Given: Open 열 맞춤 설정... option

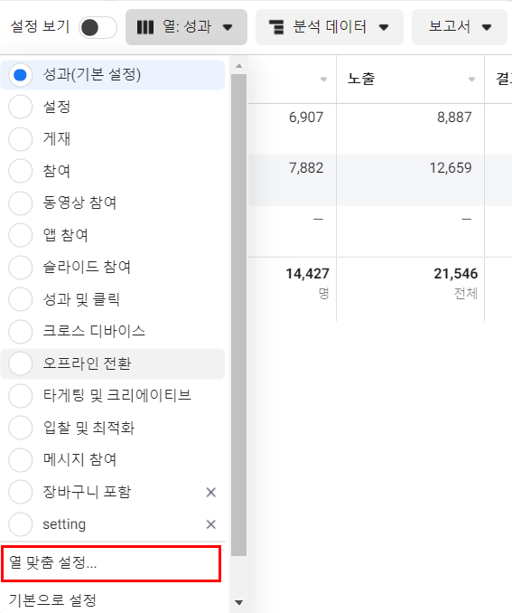Looking at the screenshot, I should 111,563.
